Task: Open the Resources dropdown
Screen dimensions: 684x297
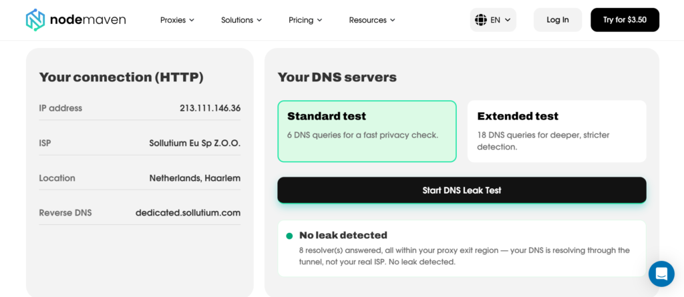Action: click(372, 20)
